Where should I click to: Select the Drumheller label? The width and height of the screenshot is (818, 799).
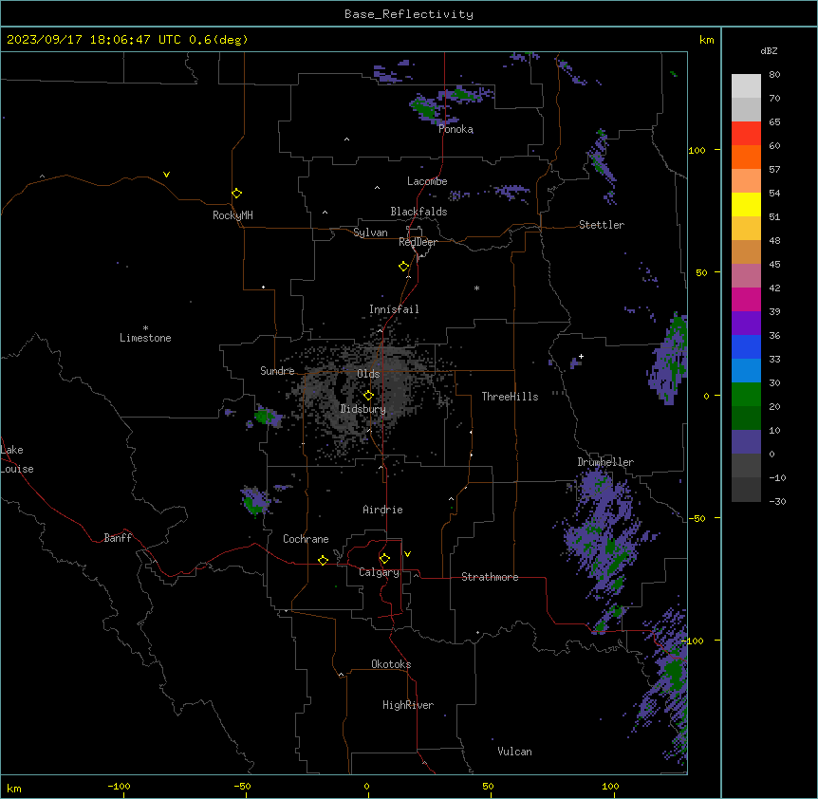pyautogui.click(x=605, y=462)
